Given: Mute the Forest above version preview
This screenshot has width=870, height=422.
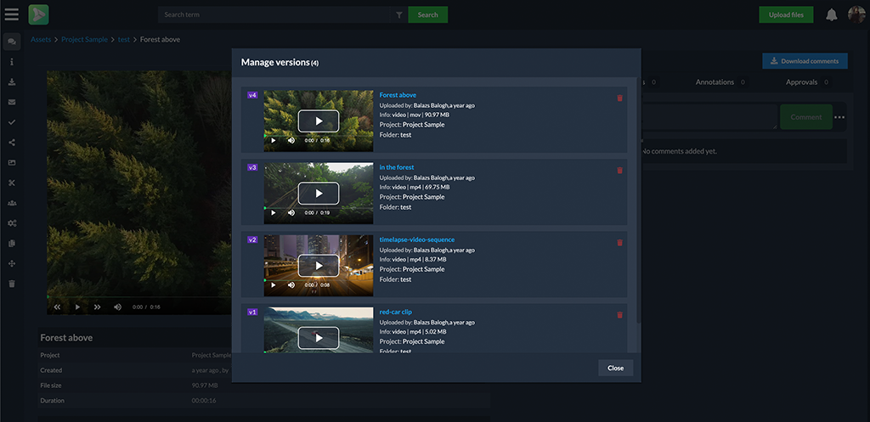Looking at the screenshot, I should click(291, 140).
